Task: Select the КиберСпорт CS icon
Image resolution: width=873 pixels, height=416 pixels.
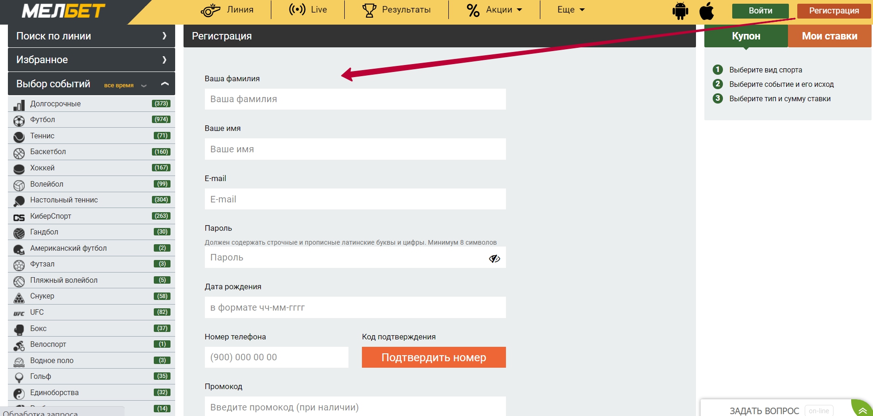Action: [19, 217]
